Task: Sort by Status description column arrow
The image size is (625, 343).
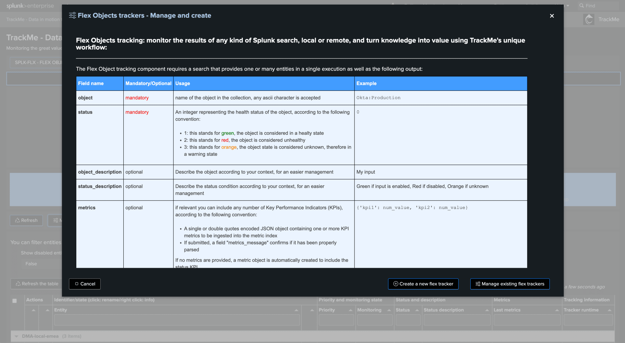Action: (487, 310)
